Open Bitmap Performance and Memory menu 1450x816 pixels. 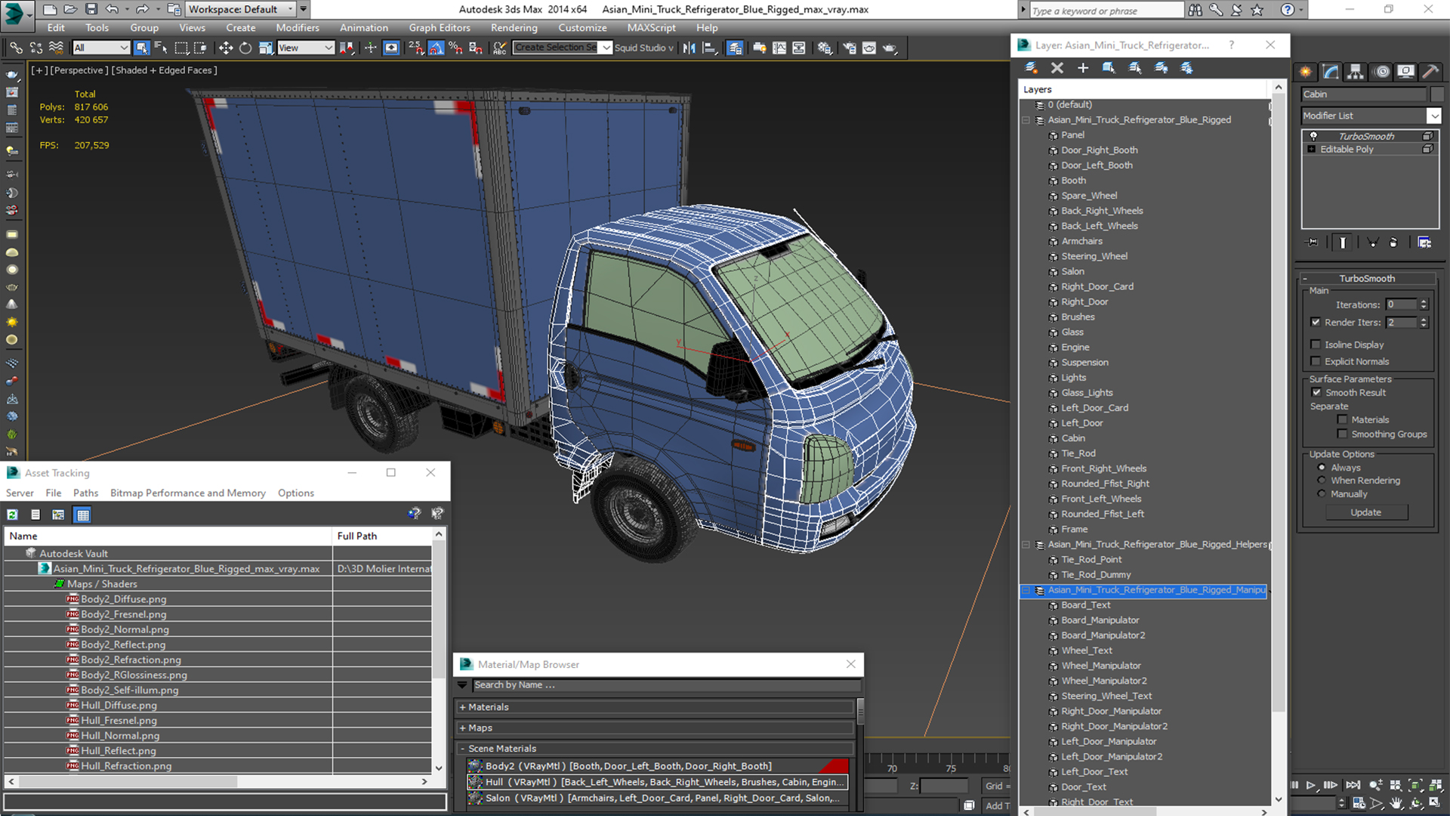(x=188, y=493)
